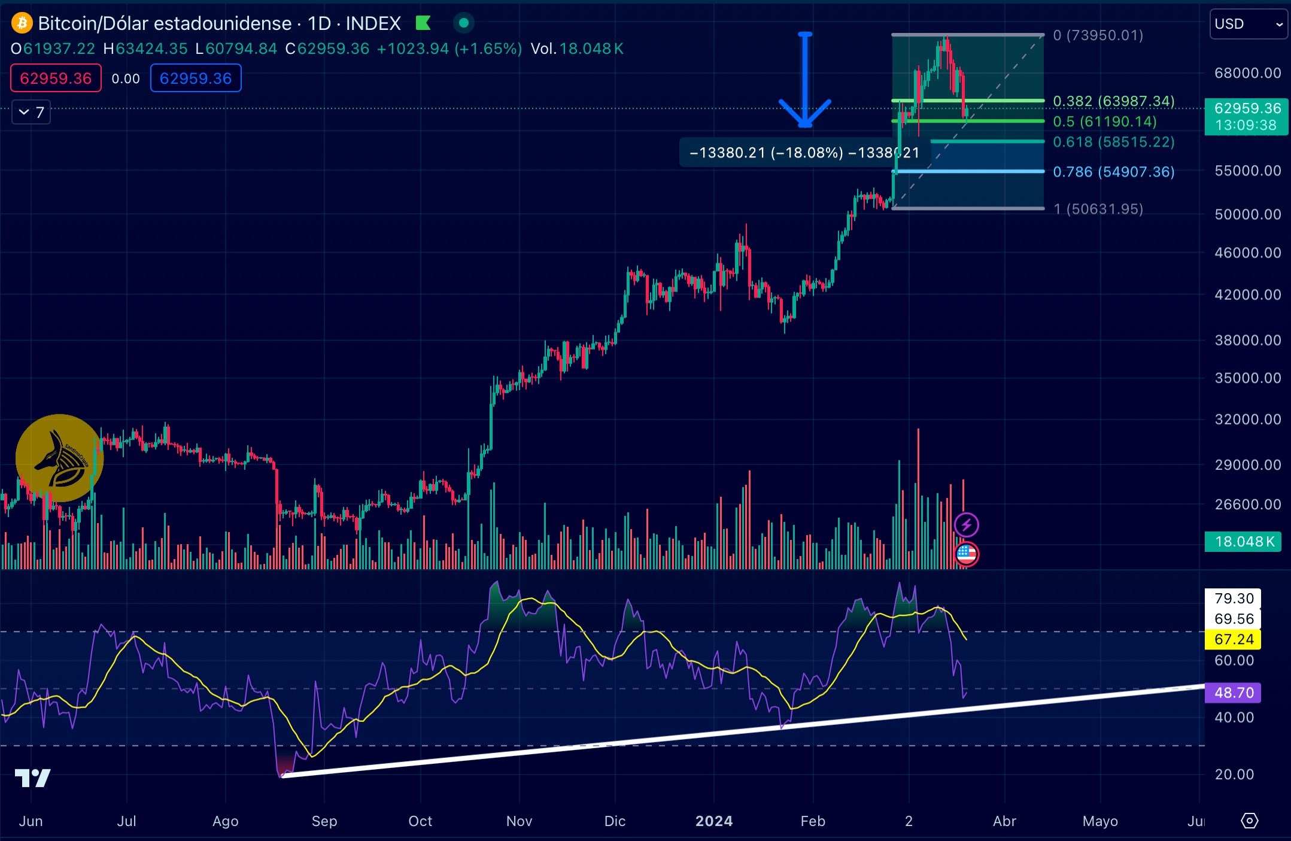This screenshot has width=1291, height=841.
Task: Click the 0.618 (58515.22) Fibonacci level label
Action: coord(1113,142)
